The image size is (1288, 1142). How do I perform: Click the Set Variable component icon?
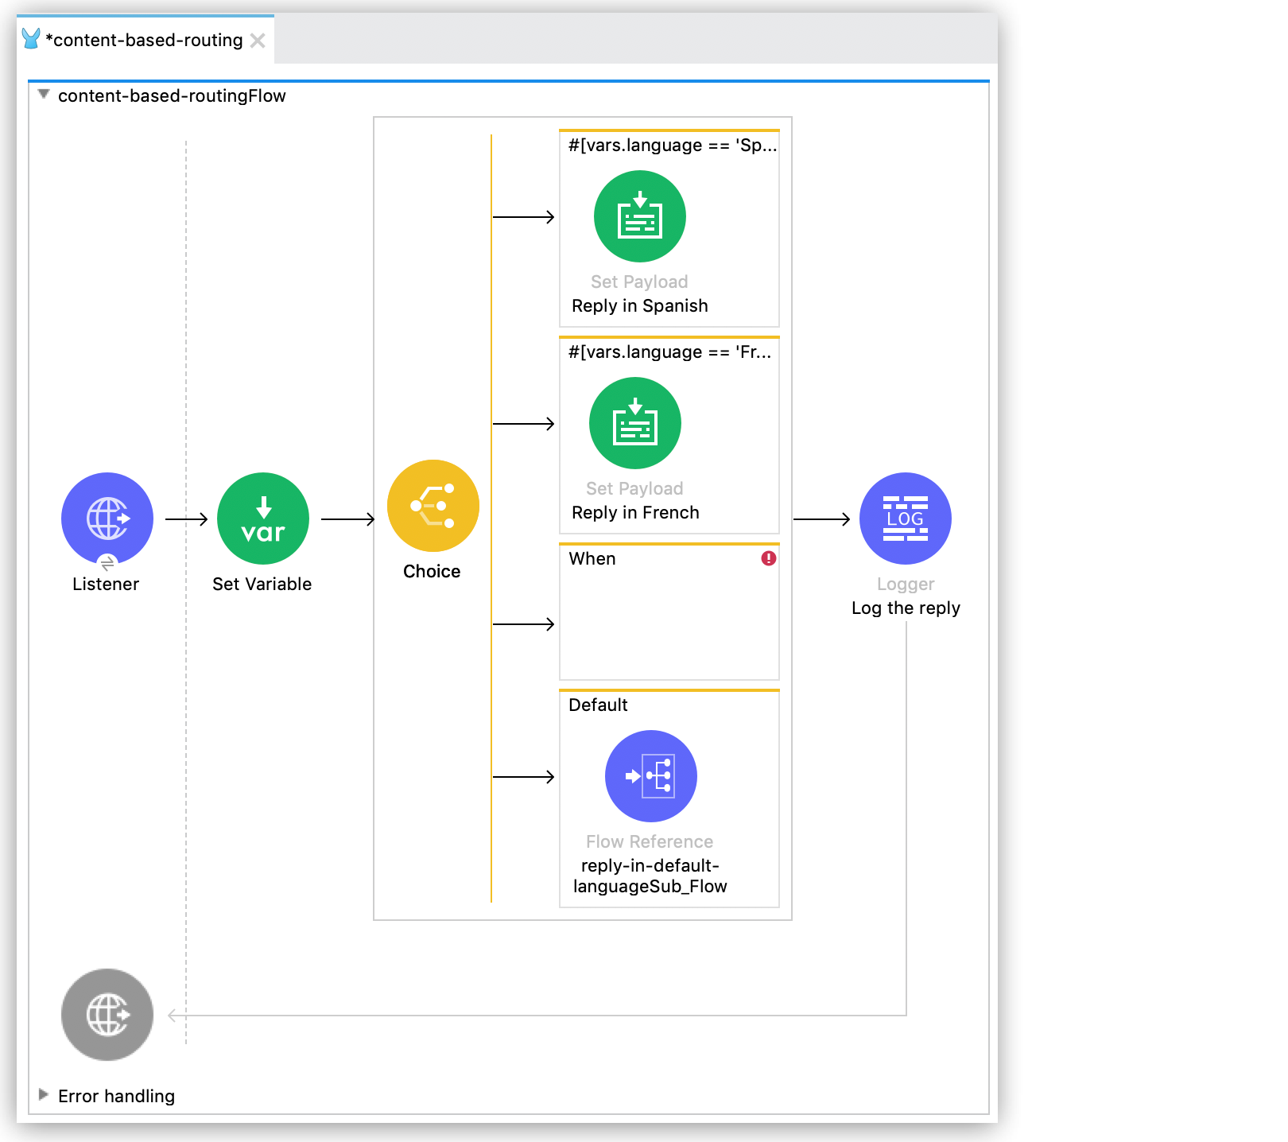click(x=263, y=517)
